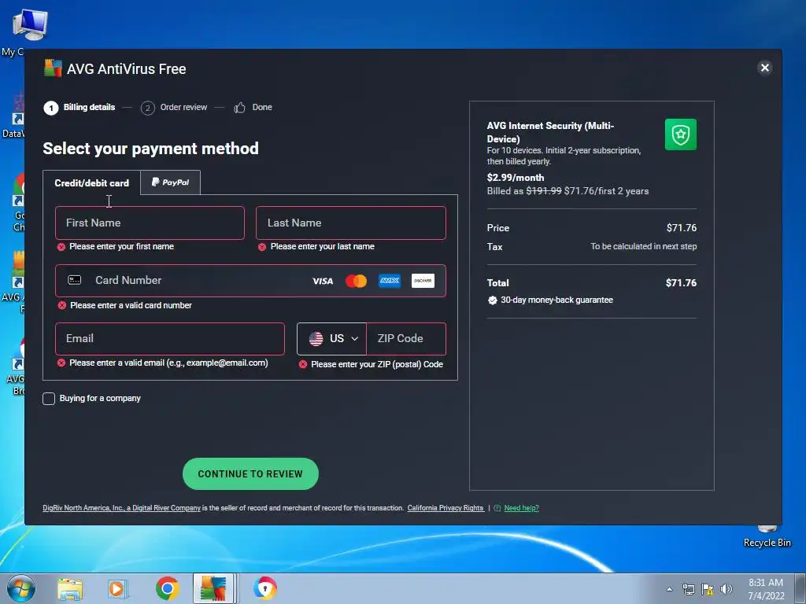Click the ZIP code error icon
This screenshot has height=604, width=806.
303,364
